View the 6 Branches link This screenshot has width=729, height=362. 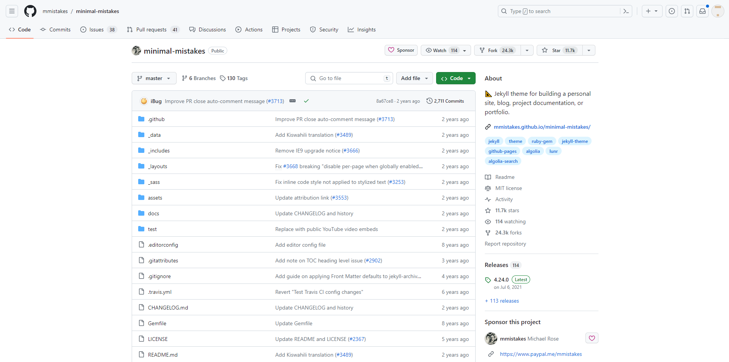click(199, 78)
